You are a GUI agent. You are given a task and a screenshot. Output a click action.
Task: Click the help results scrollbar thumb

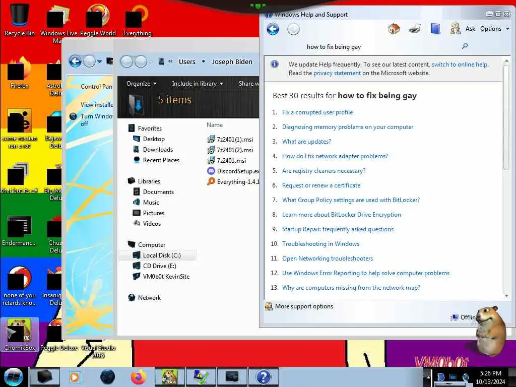506,118
